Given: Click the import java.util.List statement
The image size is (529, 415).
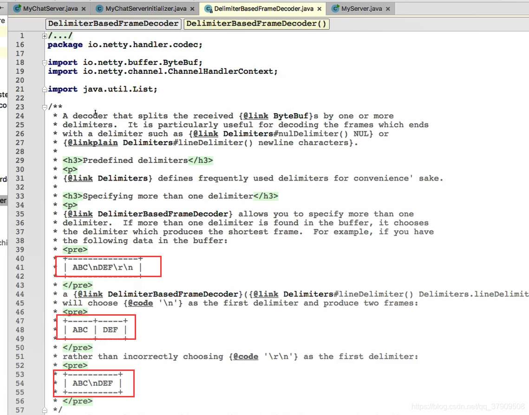Looking at the screenshot, I should [x=102, y=89].
